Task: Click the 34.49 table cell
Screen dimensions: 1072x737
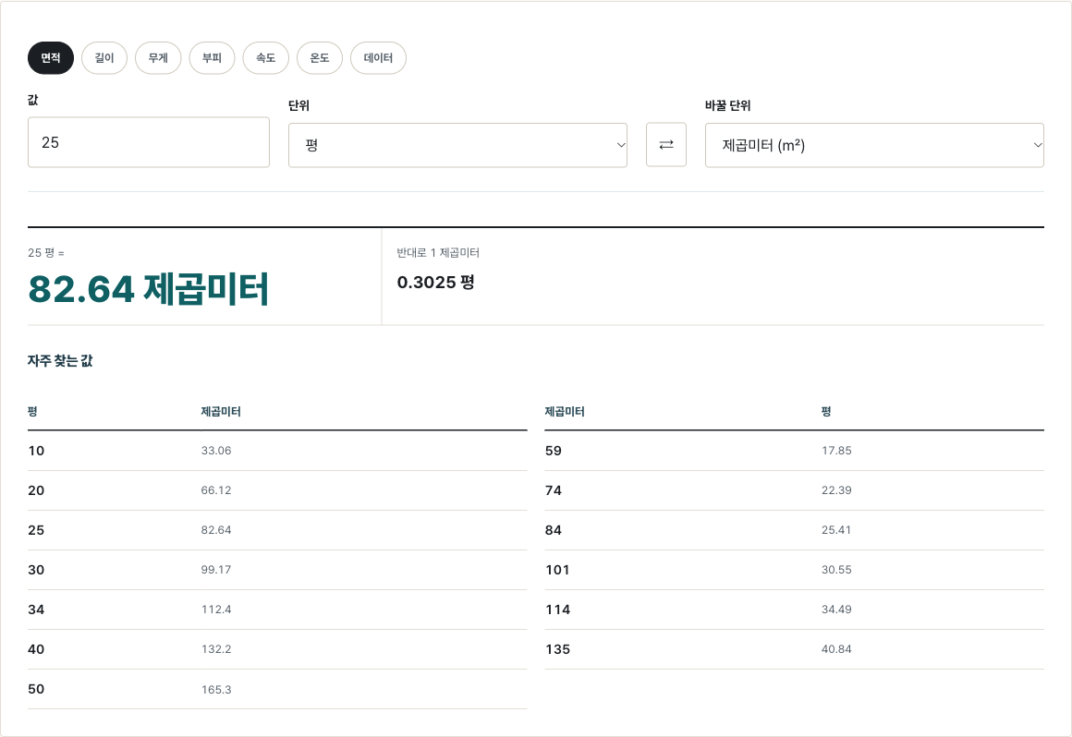Action: (x=836, y=610)
